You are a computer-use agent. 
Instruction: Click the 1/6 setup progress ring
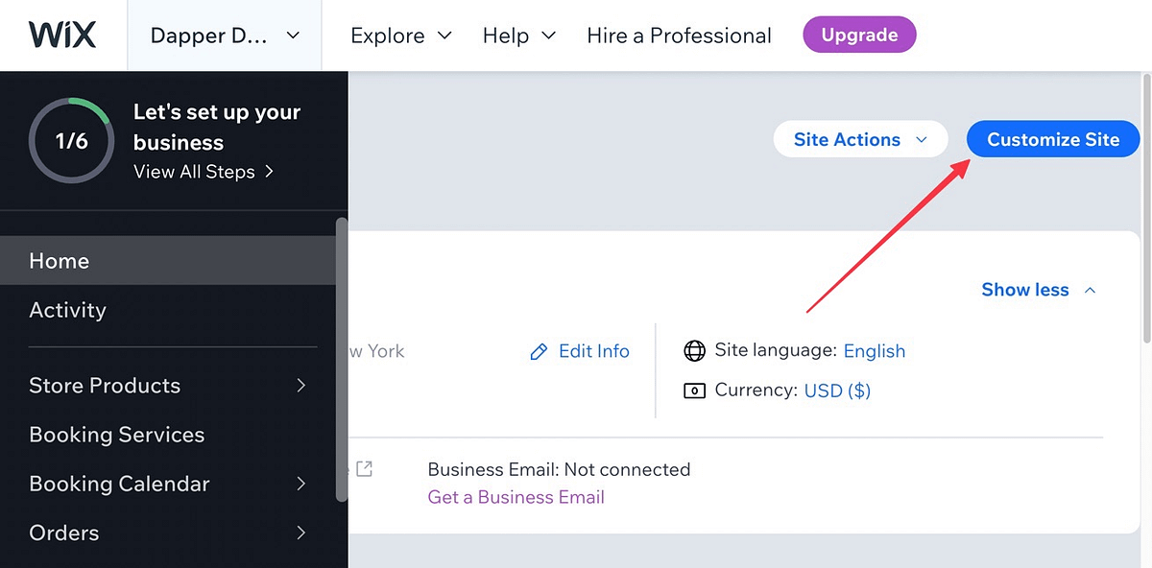click(x=71, y=140)
